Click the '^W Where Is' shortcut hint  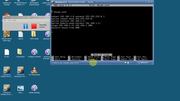(x=91, y=59)
